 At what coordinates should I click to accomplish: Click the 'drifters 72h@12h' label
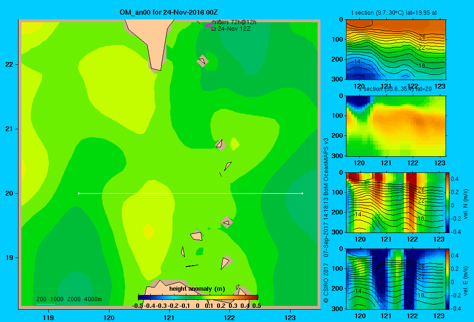click(234, 22)
